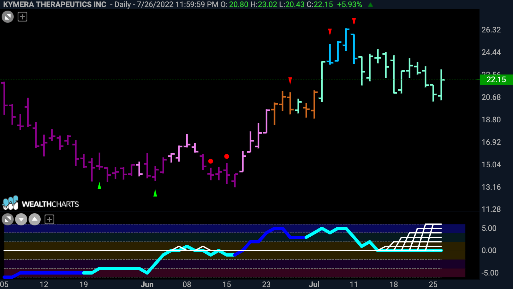Click the second red dot marker near 15
Image resolution: width=513 pixels, height=289 pixels.
tap(227, 156)
